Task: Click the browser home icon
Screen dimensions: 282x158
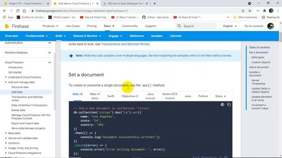Action: (x=24, y=11)
